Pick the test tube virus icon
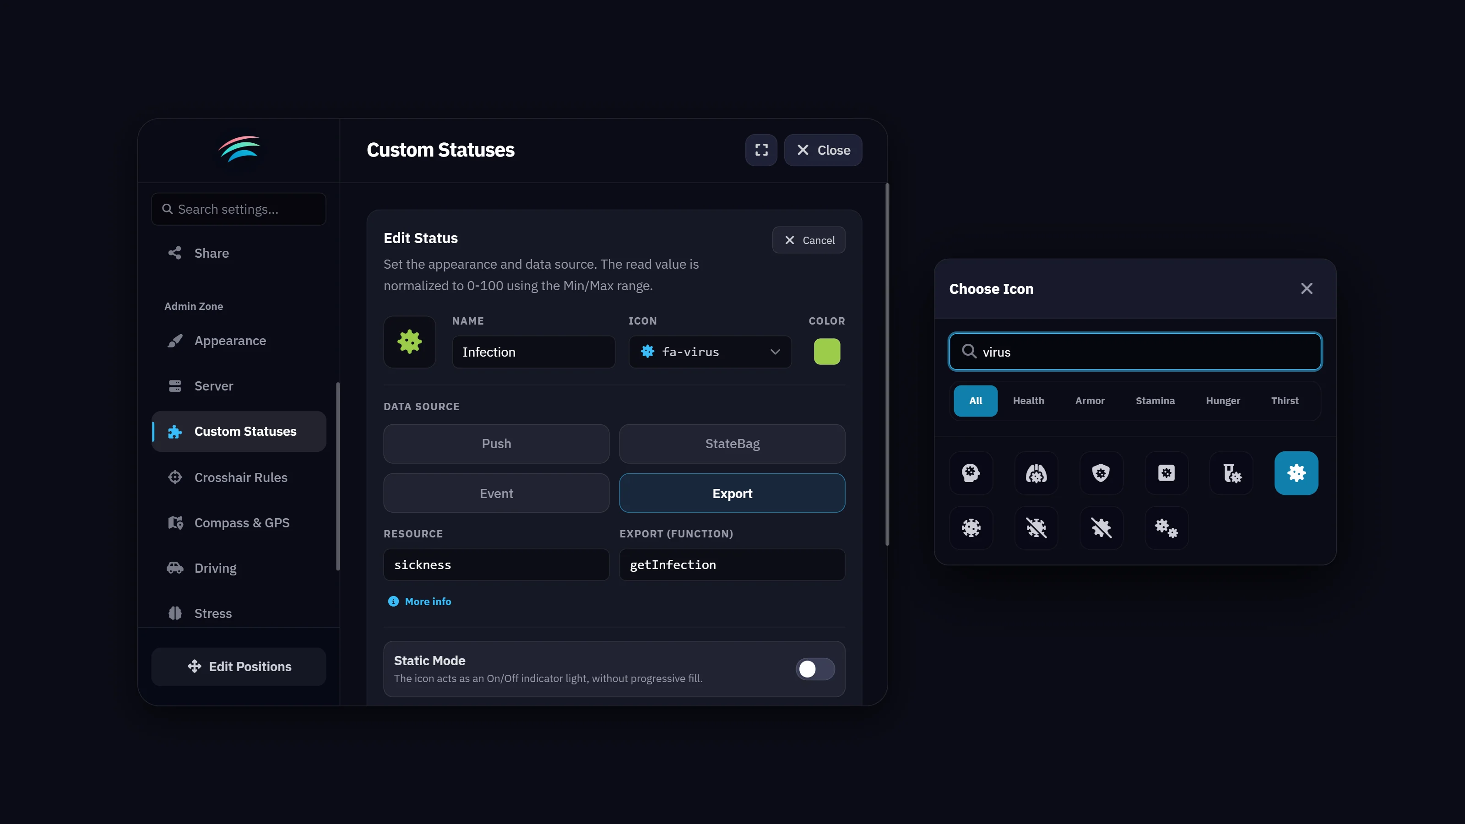This screenshot has width=1465, height=824. point(1231,472)
